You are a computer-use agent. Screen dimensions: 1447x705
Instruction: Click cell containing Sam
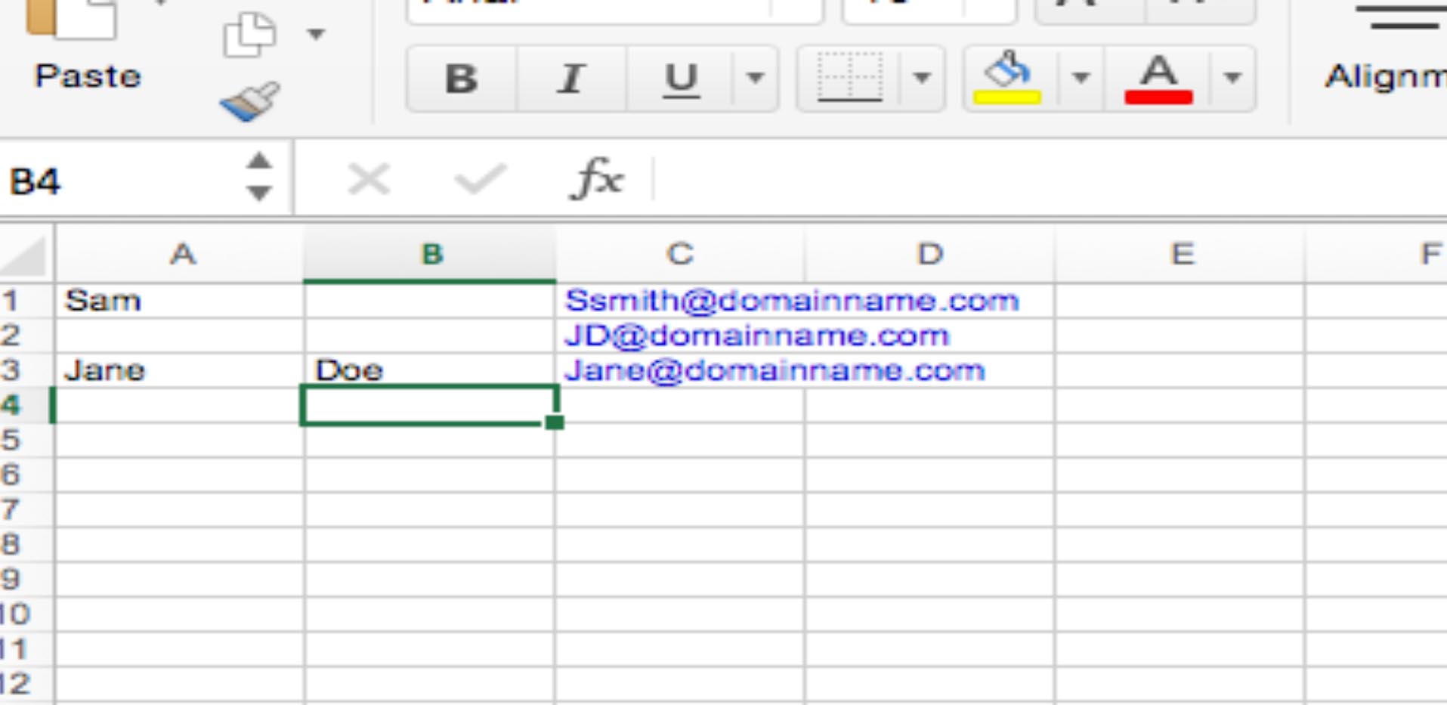point(180,301)
